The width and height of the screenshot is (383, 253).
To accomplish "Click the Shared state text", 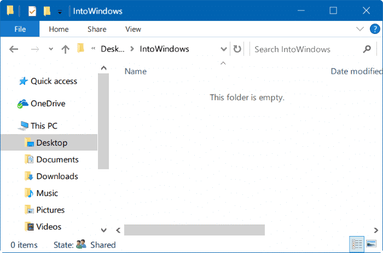I will (x=103, y=245).
